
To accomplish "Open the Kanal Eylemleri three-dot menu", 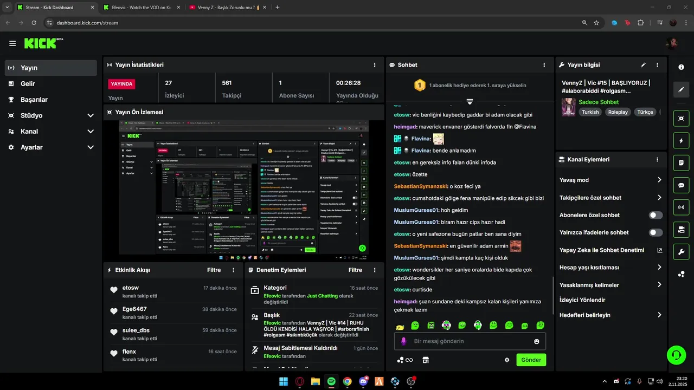I will pyautogui.click(x=657, y=160).
